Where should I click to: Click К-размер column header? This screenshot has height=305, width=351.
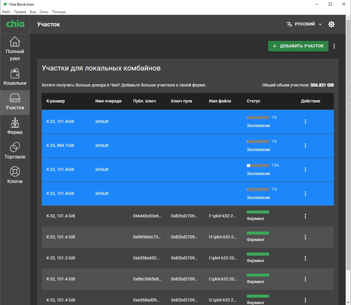(x=56, y=101)
